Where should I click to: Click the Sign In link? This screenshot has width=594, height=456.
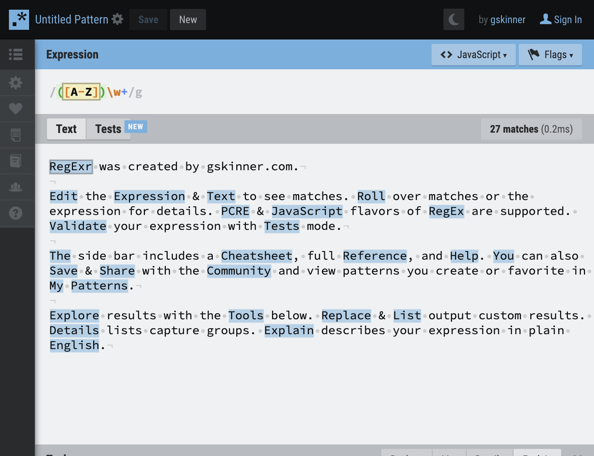tap(568, 20)
